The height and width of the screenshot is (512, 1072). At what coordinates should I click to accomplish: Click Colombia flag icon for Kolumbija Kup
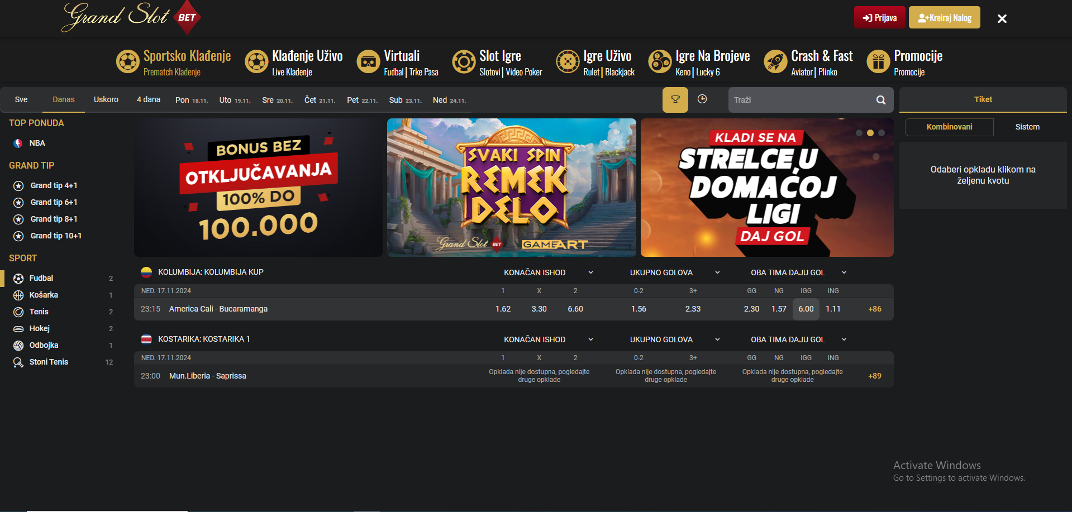coord(146,272)
